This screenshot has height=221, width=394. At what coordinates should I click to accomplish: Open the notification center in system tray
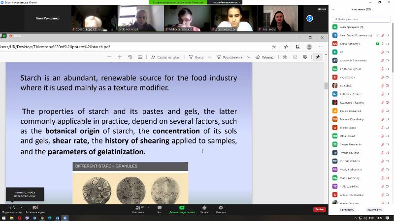(x=388, y=218)
